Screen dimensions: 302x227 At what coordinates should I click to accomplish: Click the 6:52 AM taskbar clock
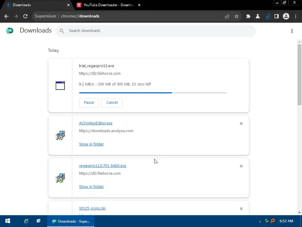286,221
